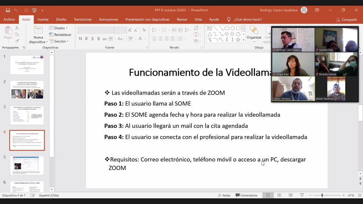Toggle the Notas pane

click(224, 195)
